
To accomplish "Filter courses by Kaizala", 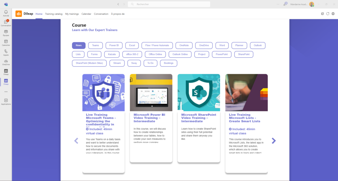I will pyautogui.click(x=112, y=54).
